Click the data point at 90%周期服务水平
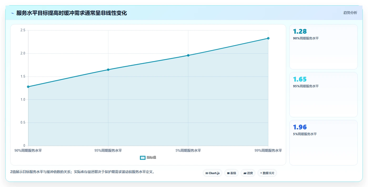This screenshot has height=187, width=368. pos(28,87)
